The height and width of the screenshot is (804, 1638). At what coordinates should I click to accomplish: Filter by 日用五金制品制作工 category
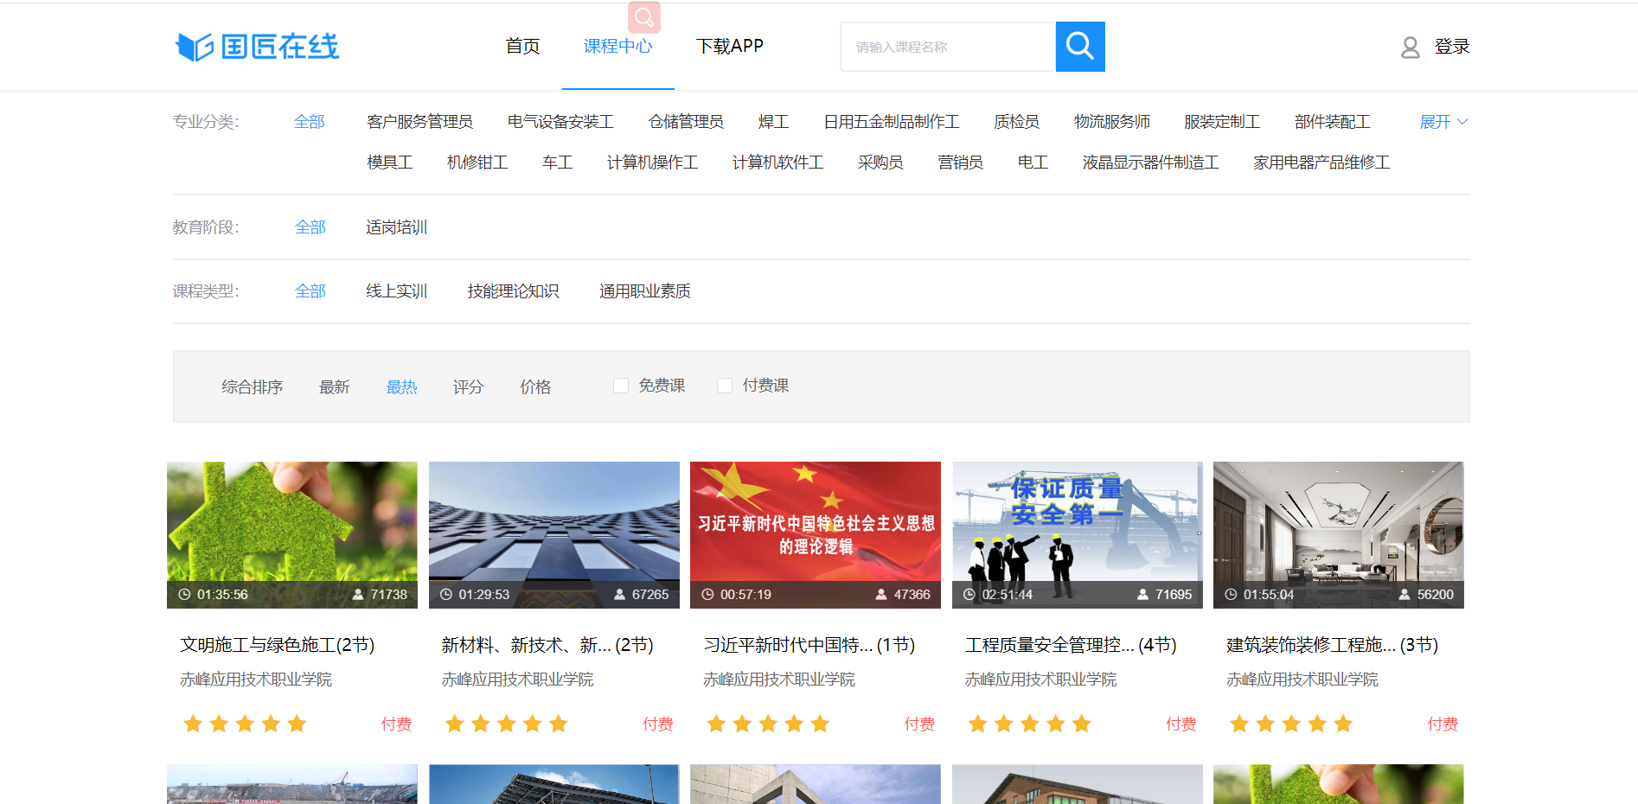(891, 122)
